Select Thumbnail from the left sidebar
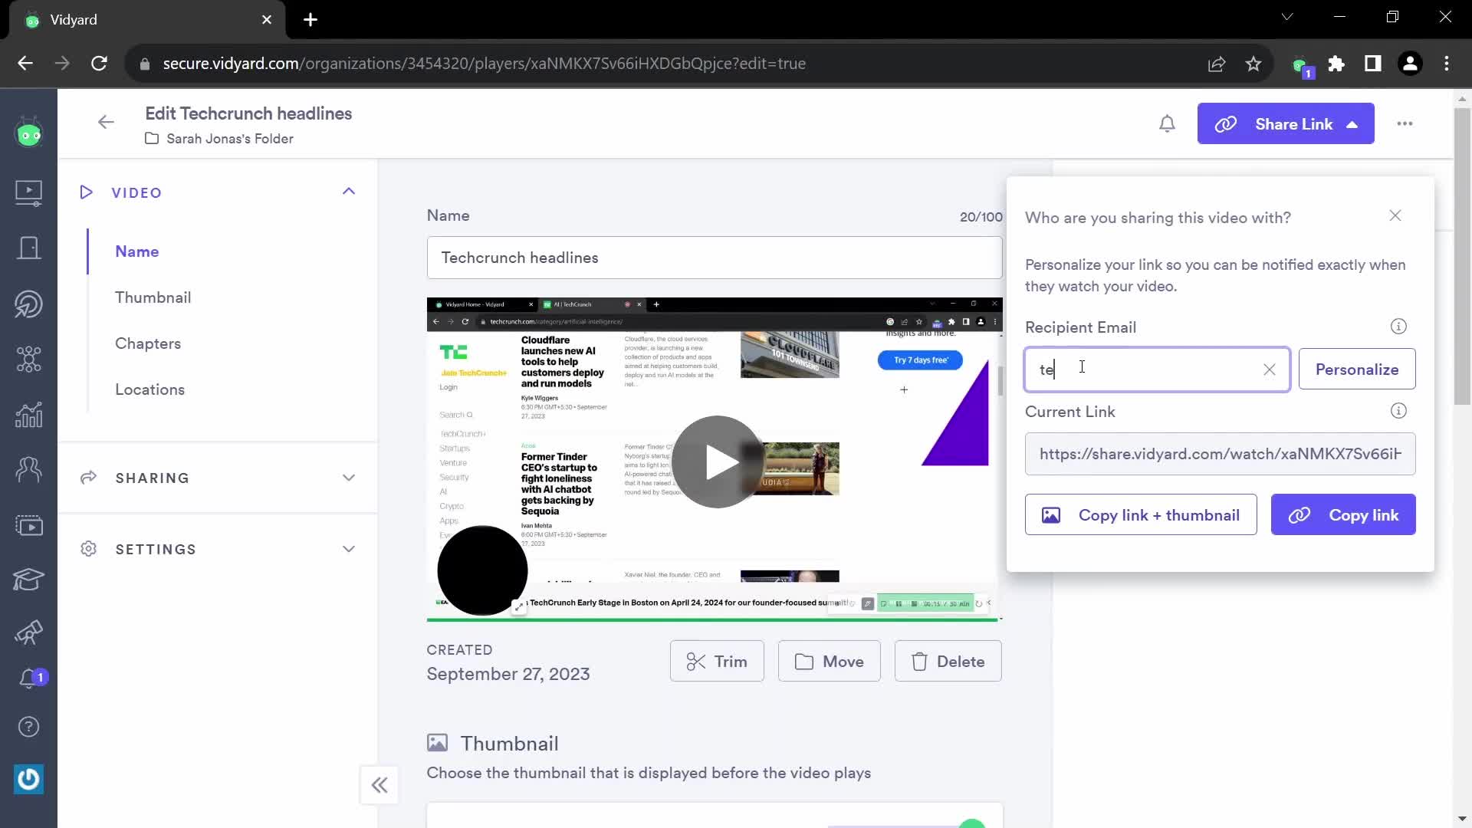Image resolution: width=1472 pixels, height=828 pixels. [x=153, y=297]
